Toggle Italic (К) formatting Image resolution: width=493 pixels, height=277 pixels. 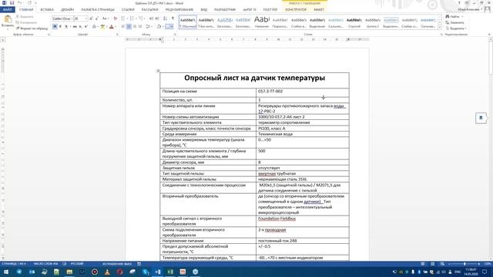[60, 27]
